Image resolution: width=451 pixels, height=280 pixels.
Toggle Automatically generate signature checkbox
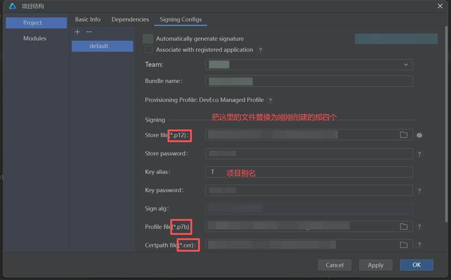point(148,39)
